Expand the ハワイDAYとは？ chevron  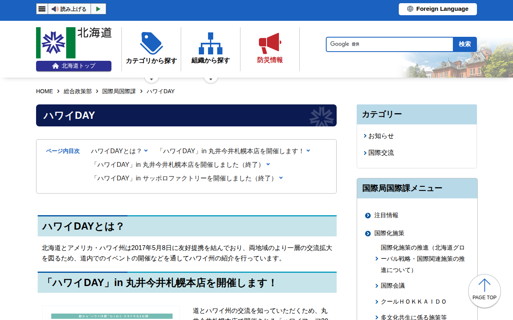(x=145, y=150)
